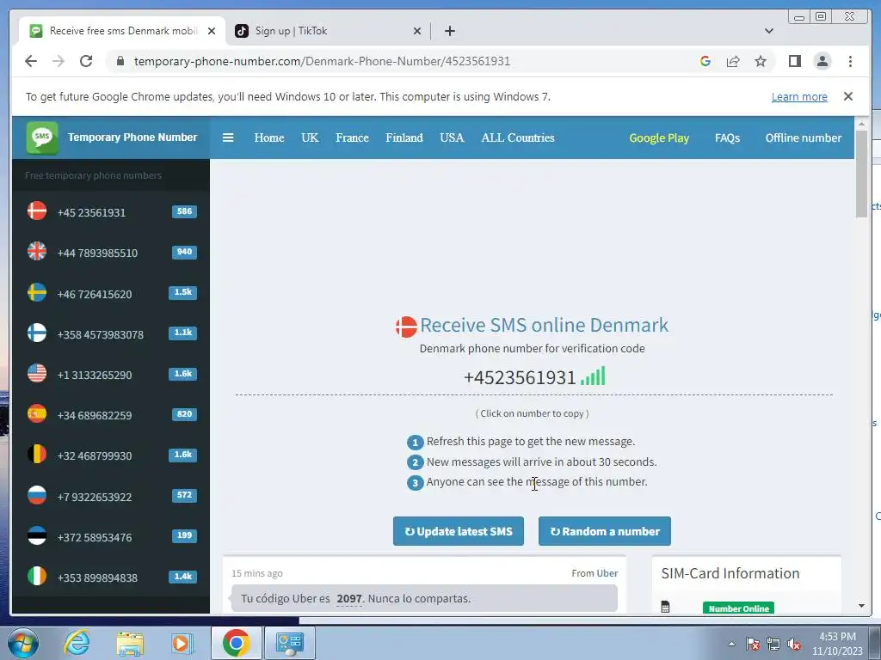This screenshot has width=881, height=660.
Task: Select Finland number +358 4573983078
Action: click(x=111, y=334)
